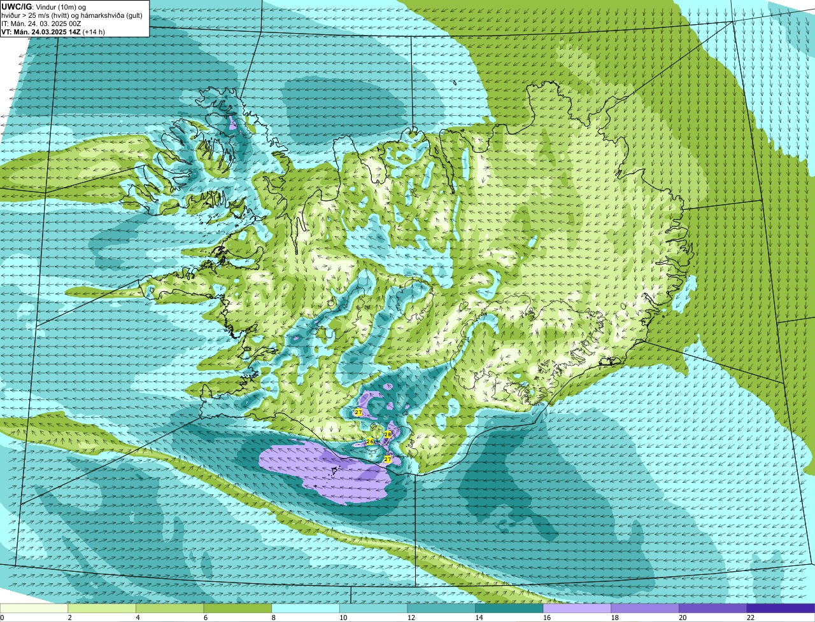Click the "18" tick label on the color scale

614,618
